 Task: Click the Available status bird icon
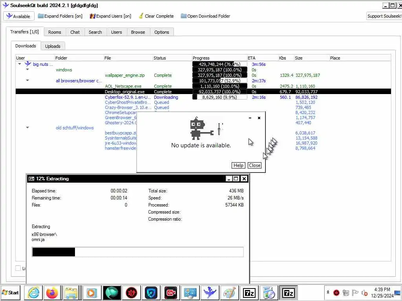pyautogui.click(x=9, y=16)
